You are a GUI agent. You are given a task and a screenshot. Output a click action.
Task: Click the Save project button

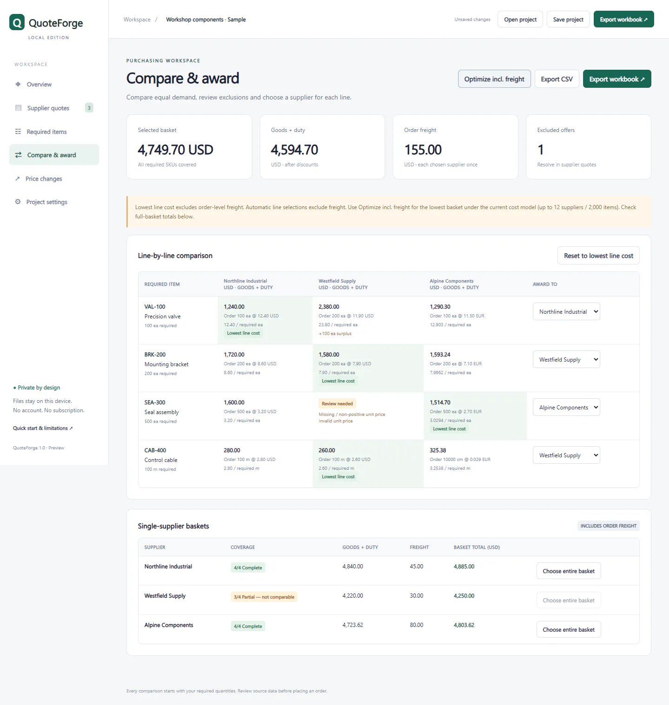(568, 19)
